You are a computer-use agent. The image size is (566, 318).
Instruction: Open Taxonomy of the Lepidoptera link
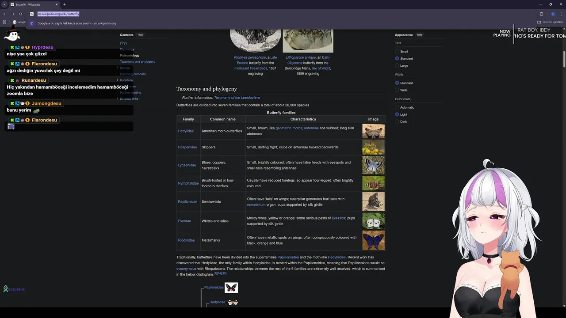[x=237, y=98]
